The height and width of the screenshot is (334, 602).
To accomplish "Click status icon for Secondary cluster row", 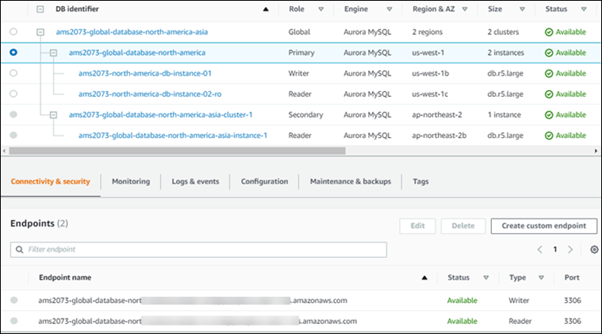I will pyautogui.click(x=549, y=115).
